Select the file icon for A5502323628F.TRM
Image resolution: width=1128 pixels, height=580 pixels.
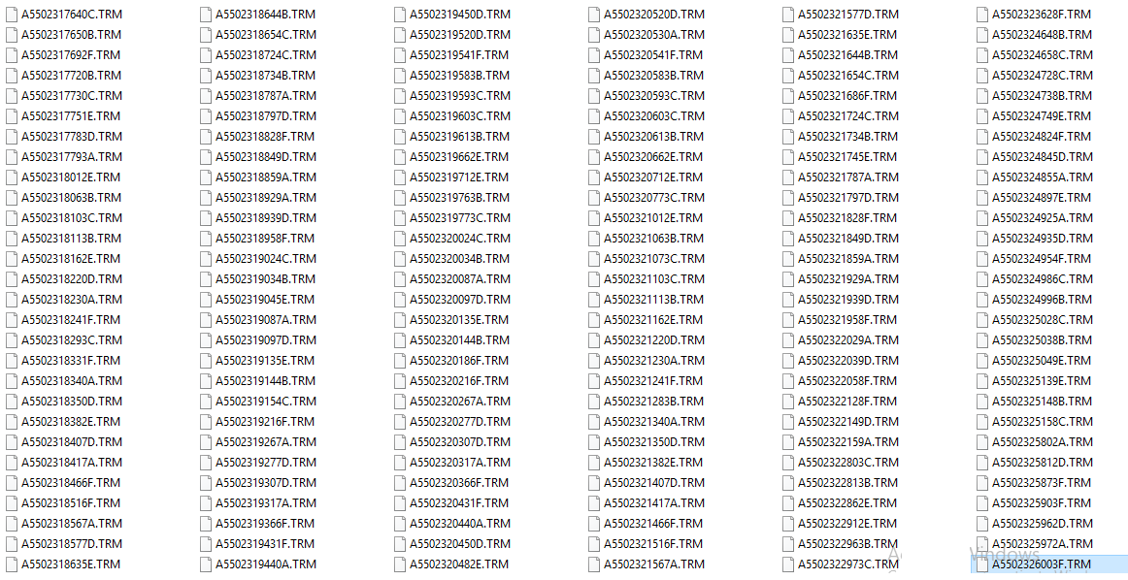982,14
